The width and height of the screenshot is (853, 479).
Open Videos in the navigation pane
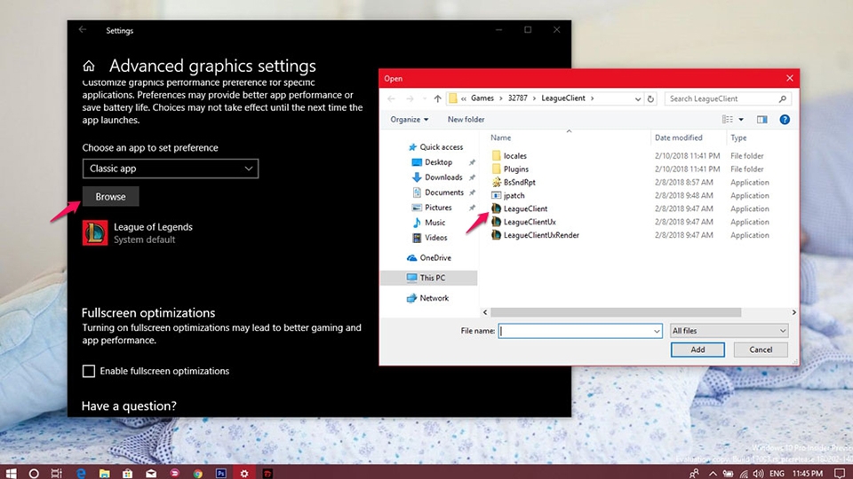430,238
